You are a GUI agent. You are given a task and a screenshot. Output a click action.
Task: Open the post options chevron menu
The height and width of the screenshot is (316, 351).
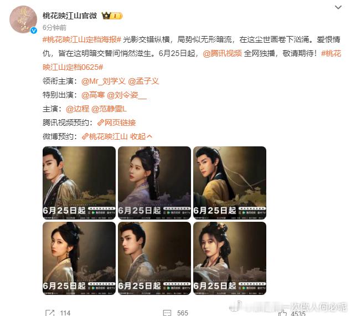338,7
